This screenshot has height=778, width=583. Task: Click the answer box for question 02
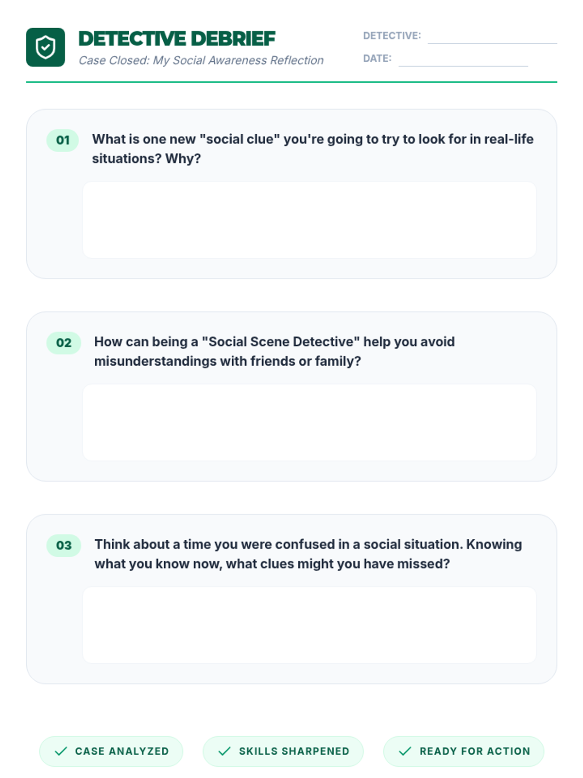(x=309, y=422)
